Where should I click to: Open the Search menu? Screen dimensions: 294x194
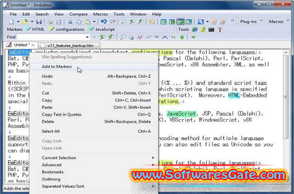pos(42,14)
